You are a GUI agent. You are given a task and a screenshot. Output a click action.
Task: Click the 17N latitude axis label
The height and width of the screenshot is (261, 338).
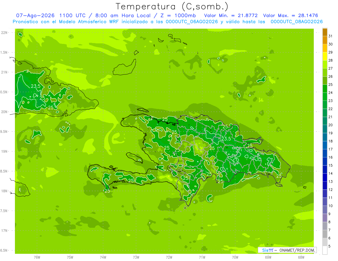[4, 231]
